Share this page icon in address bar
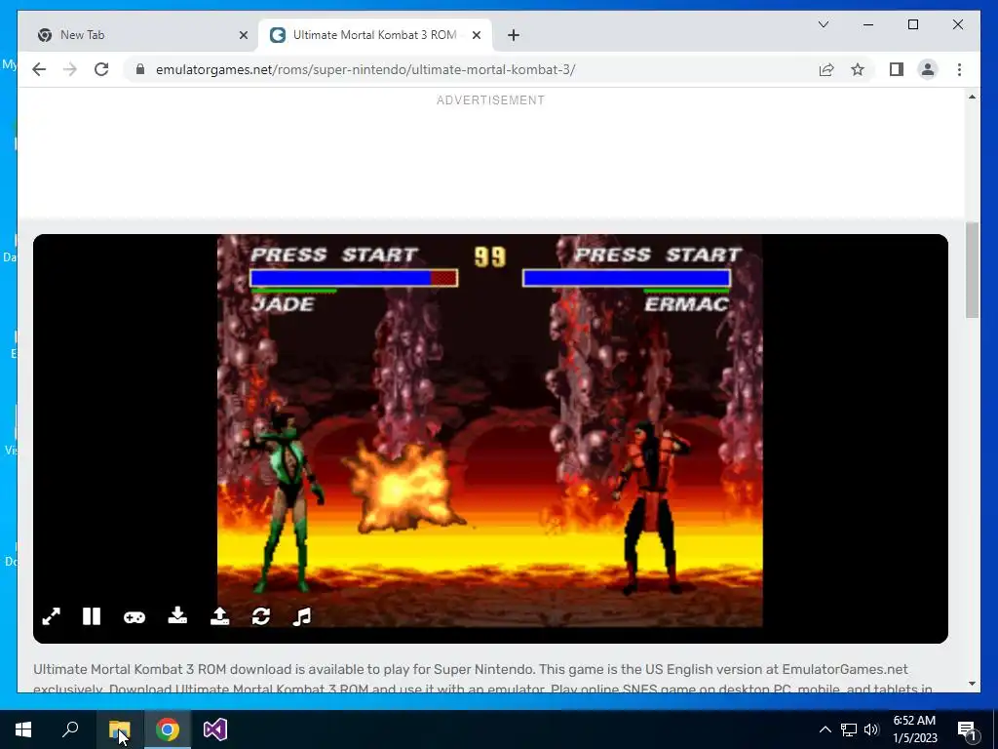 pyautogui.click(x=826, y=69)
